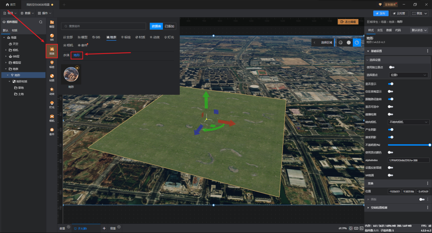Viewport: 432px width, 233px height.
Task: Open the 数据 menu dropdown
Action: 27,13
